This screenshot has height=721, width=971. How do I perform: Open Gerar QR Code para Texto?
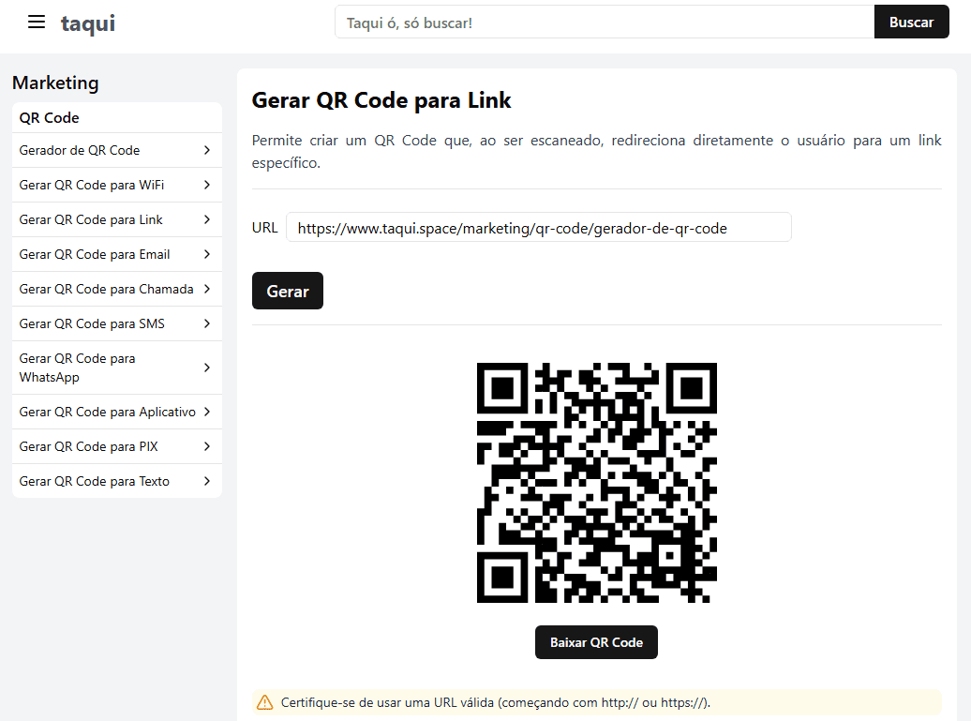pos(117,481)
